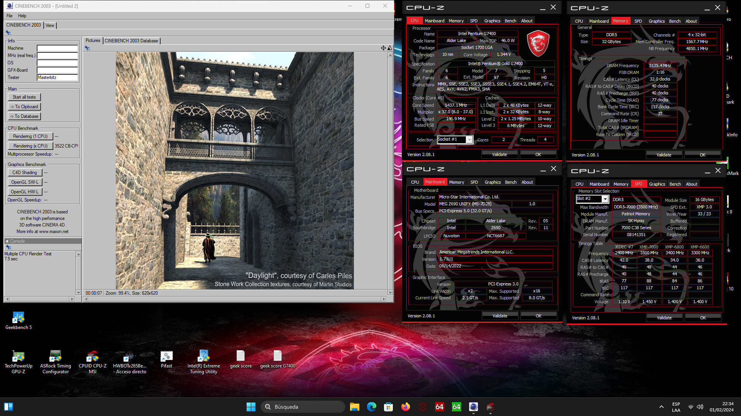Screen dimensions: 741x416
Task: Click ESP LAA language indicator
Action: tap(676, 407)
